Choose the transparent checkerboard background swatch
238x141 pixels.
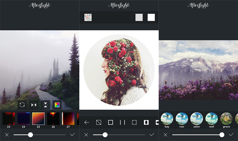pos(139,17)
